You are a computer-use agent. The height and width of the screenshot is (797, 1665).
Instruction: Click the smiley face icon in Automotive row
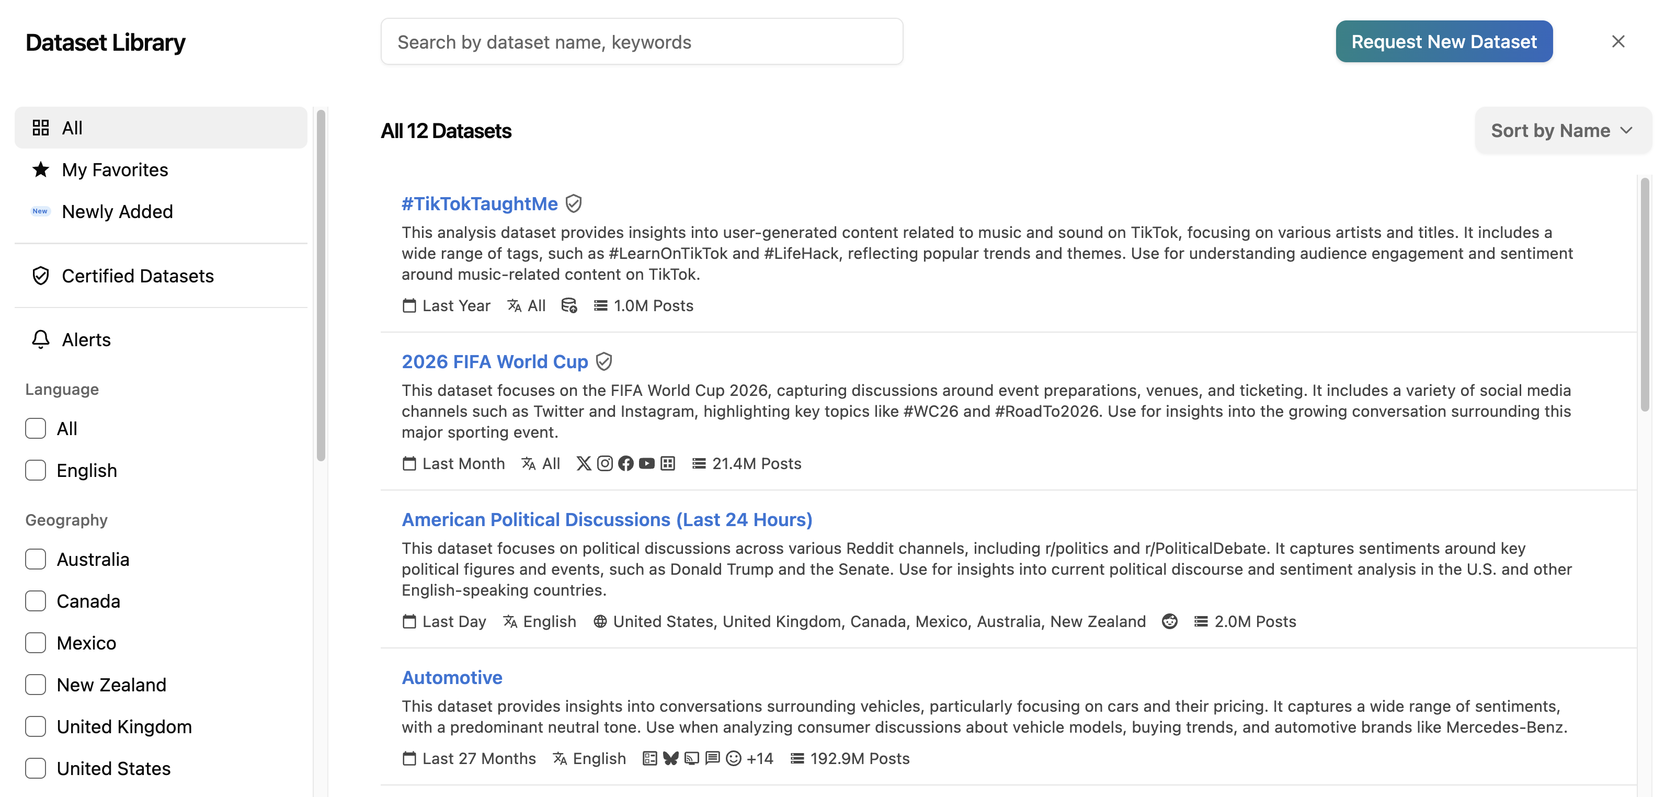(733, 758)
